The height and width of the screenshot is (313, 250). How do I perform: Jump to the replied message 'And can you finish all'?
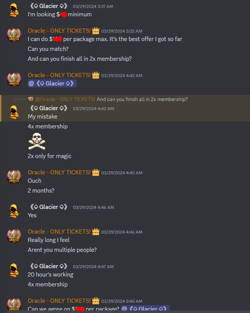pos(142,99)
